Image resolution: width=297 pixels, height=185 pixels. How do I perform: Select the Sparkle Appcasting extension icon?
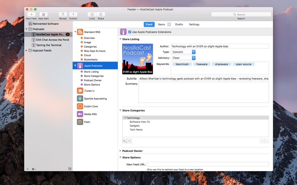coord(80,98)
